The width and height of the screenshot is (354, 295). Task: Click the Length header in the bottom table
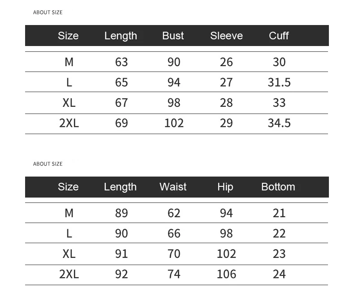point(120,187)
